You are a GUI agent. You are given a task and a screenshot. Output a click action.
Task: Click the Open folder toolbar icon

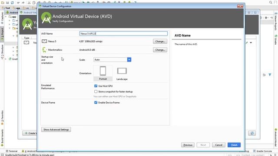click(3, 3)
